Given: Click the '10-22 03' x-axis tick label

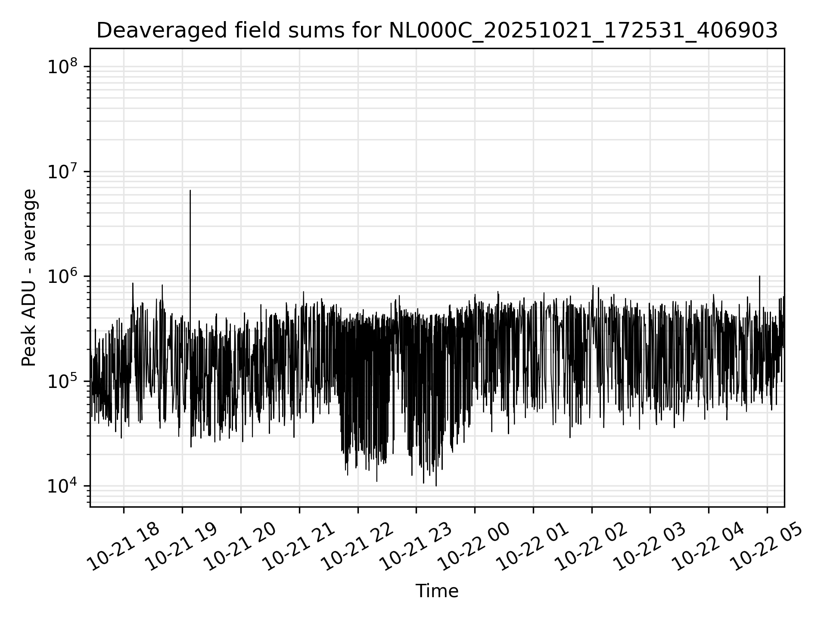Looking at the screenshot, I should pos(650,547).
